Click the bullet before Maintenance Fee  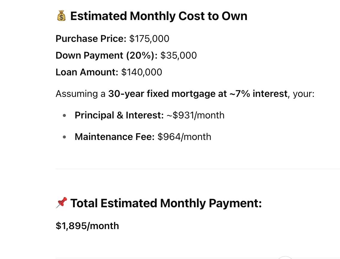tap(64, 137)
